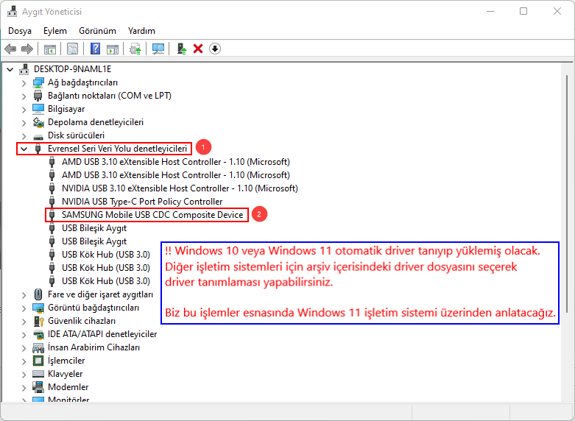Select SAMSUNG Mobile USB CDC Composite Device
The image size is (575, 421).
[x=152, y=214]
